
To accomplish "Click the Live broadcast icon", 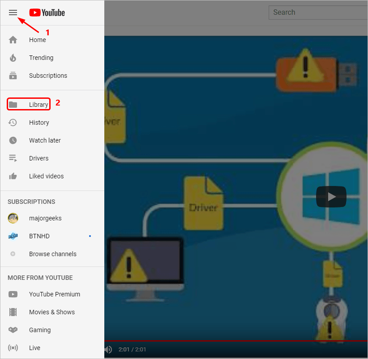I will pos(13,348).
